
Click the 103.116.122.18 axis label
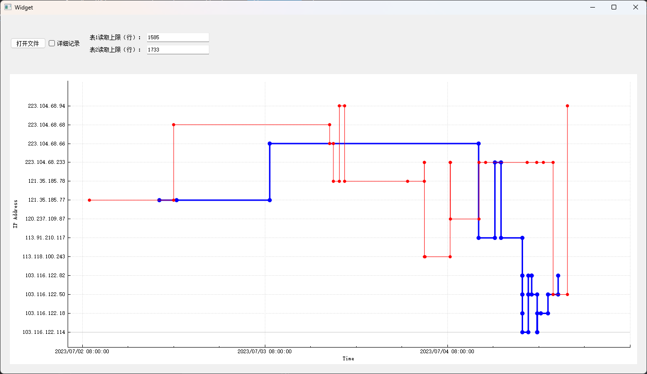click(45, 314)
